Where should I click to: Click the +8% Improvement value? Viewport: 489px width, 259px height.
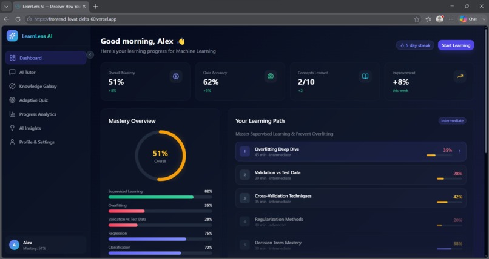tap(400, 82)
